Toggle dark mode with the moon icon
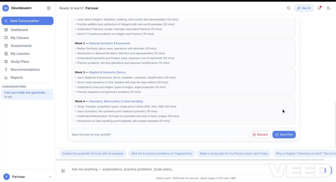Screen dimensions: 336x182 click(x=329, y=8)
